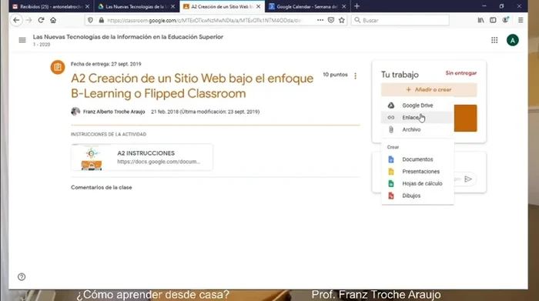Click the A2 Creación de un Sitio Web title

click(192, 86)
